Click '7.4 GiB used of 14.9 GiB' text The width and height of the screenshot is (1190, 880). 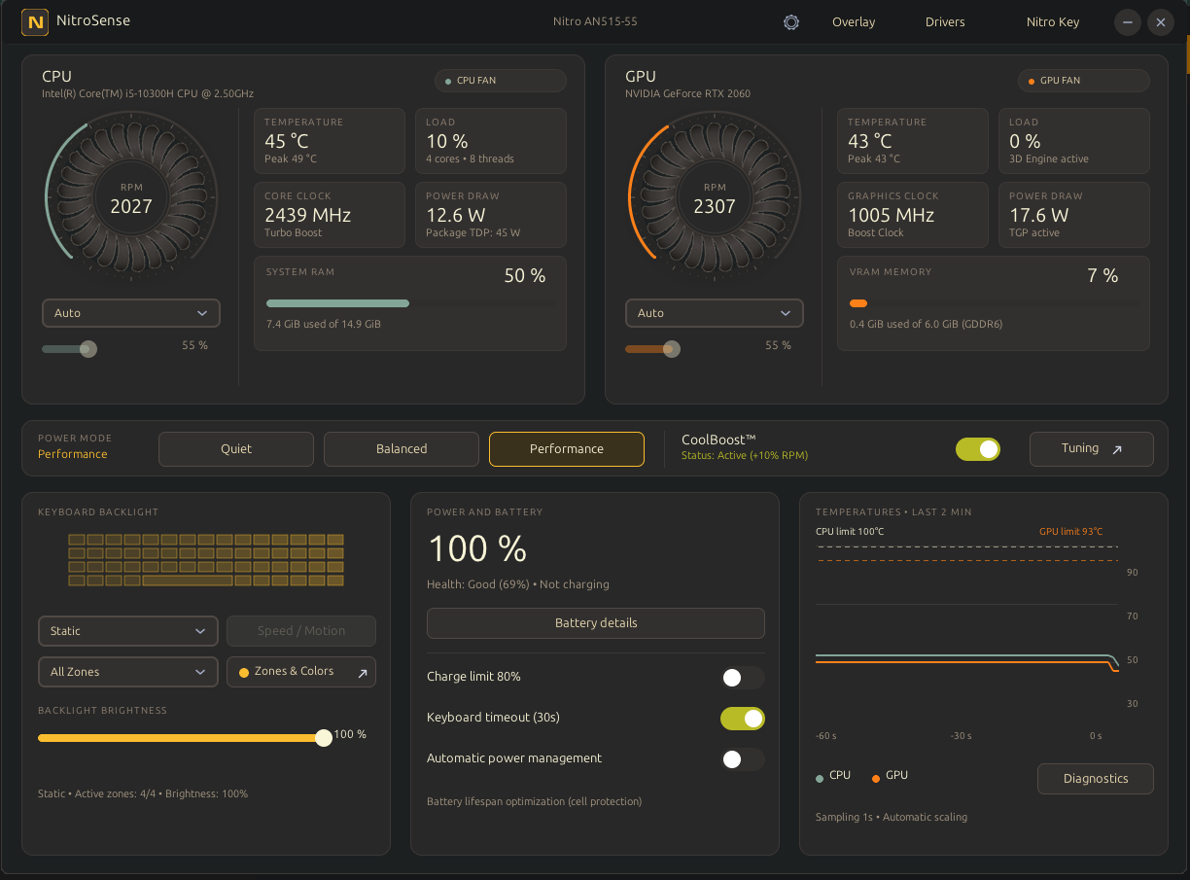click(324, 324)
